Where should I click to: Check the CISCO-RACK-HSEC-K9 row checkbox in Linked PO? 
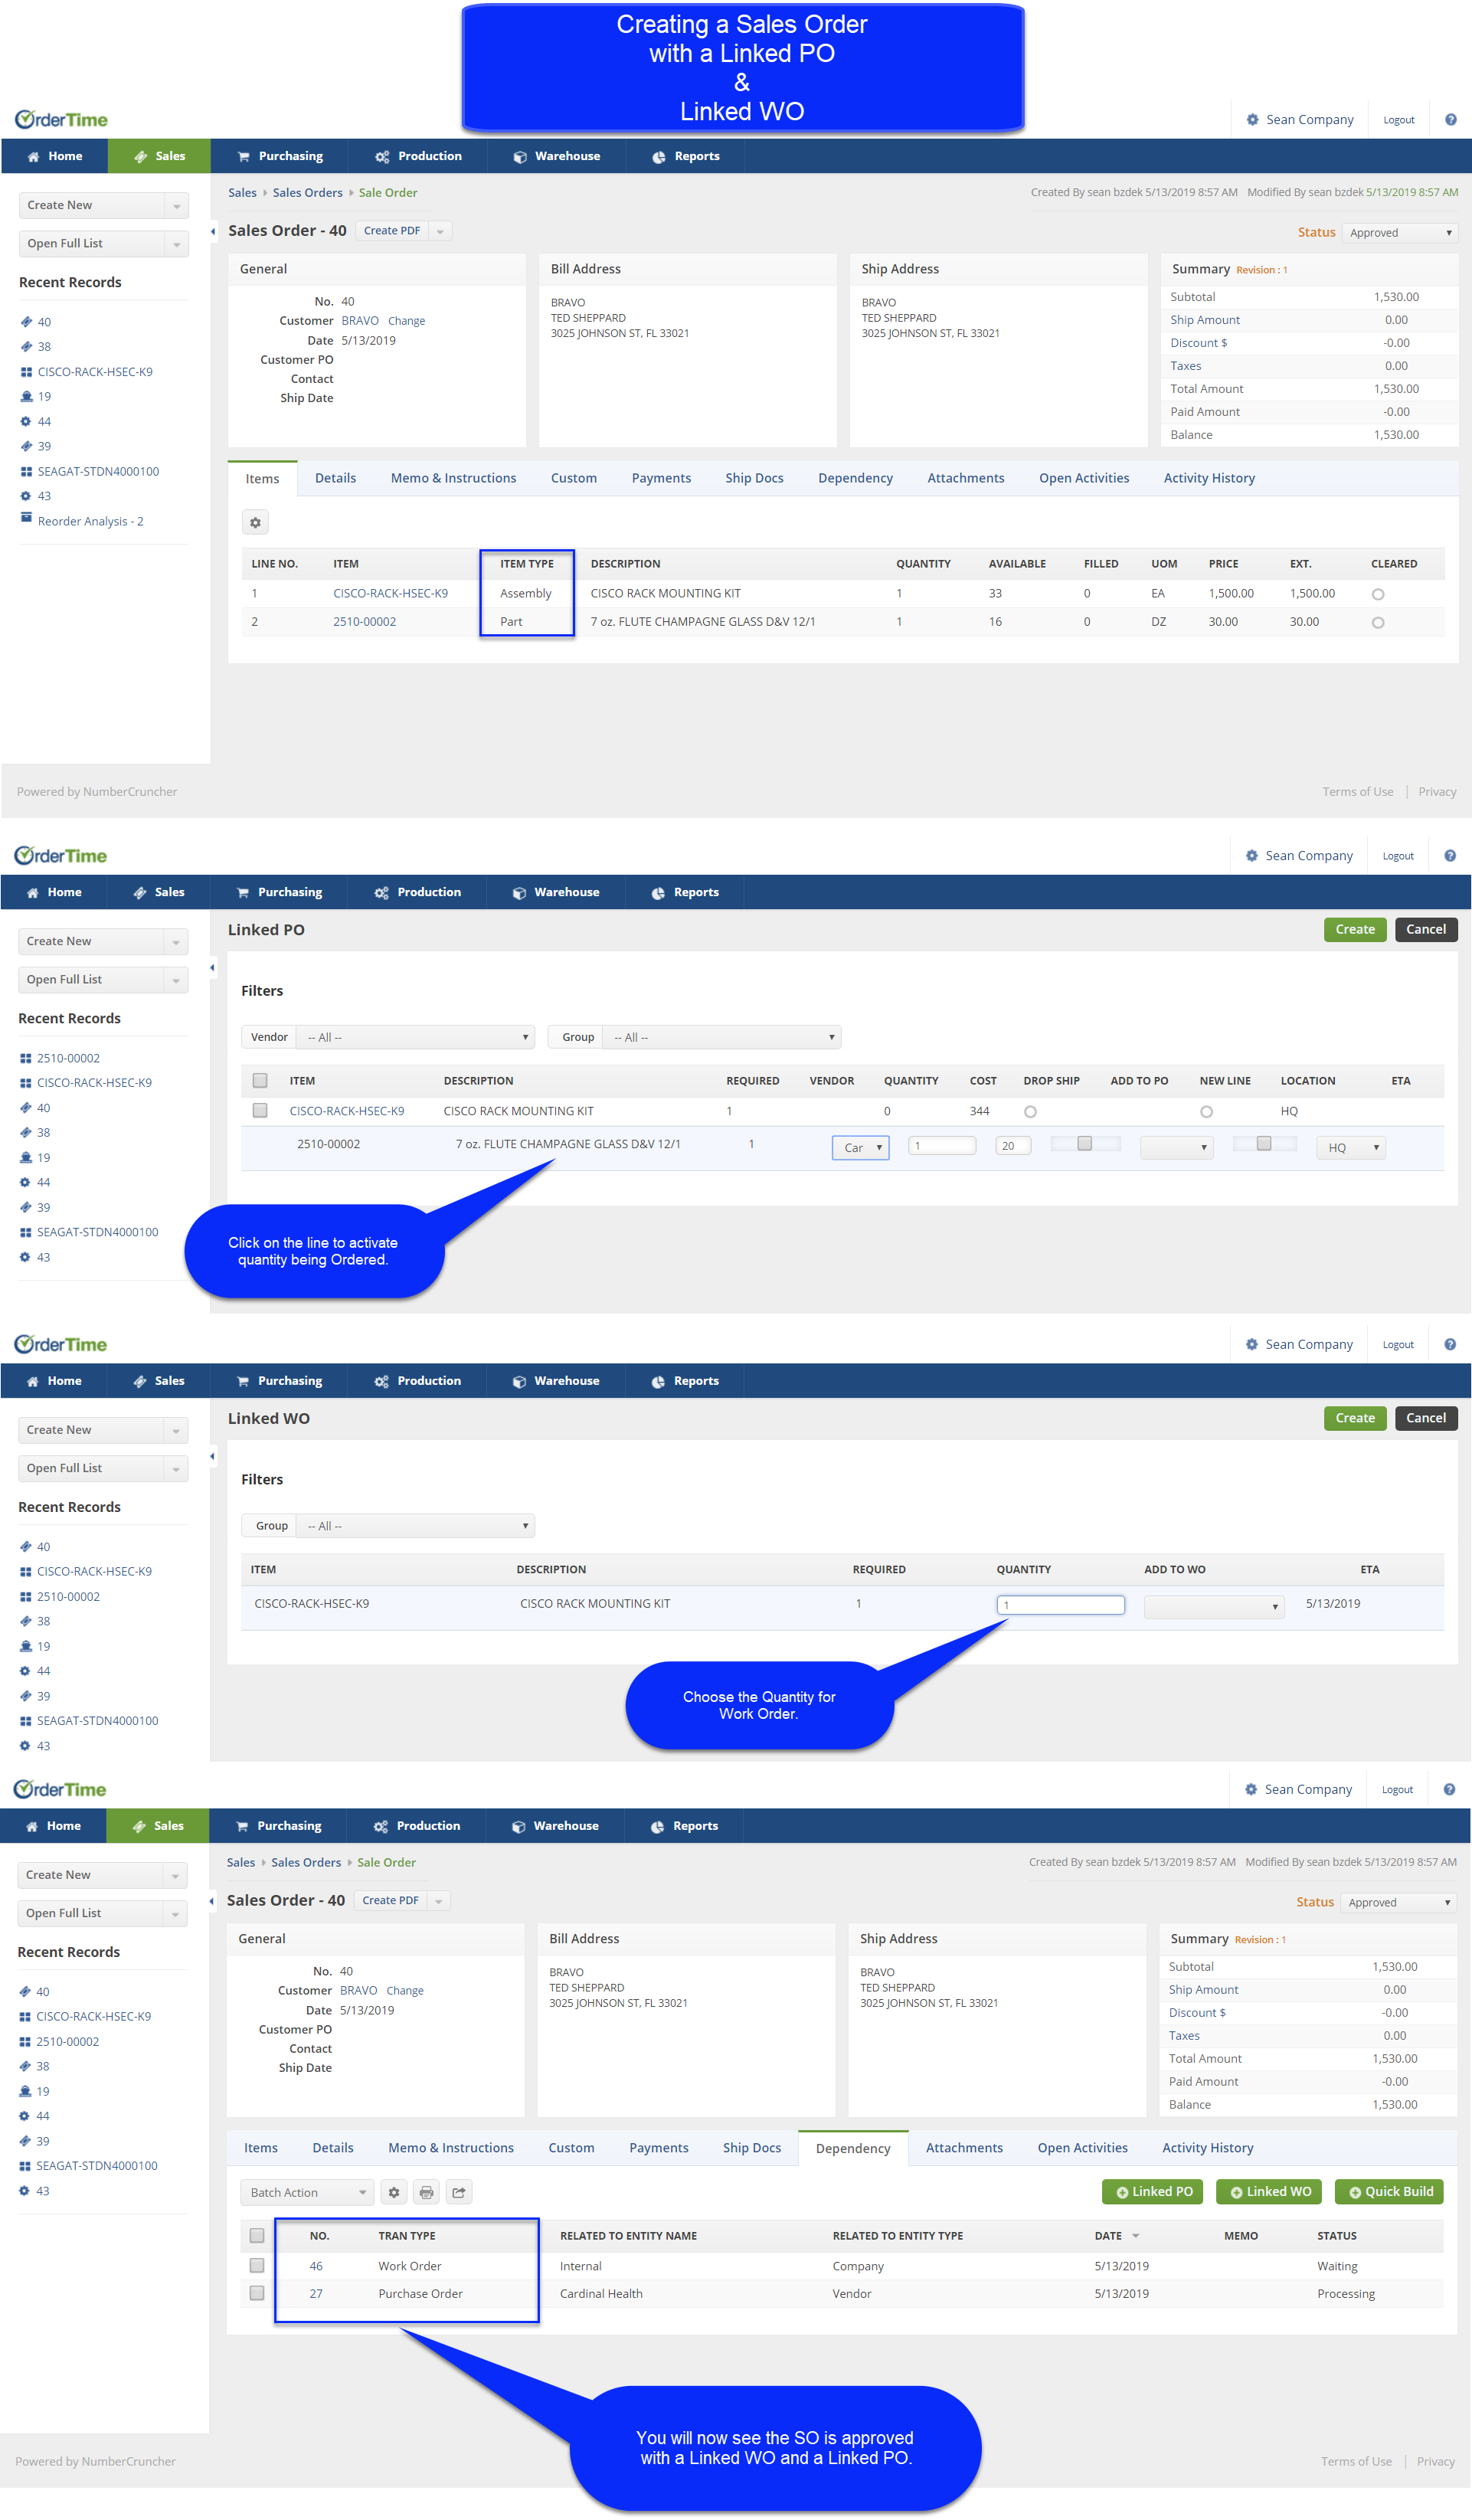(260, 1110)
